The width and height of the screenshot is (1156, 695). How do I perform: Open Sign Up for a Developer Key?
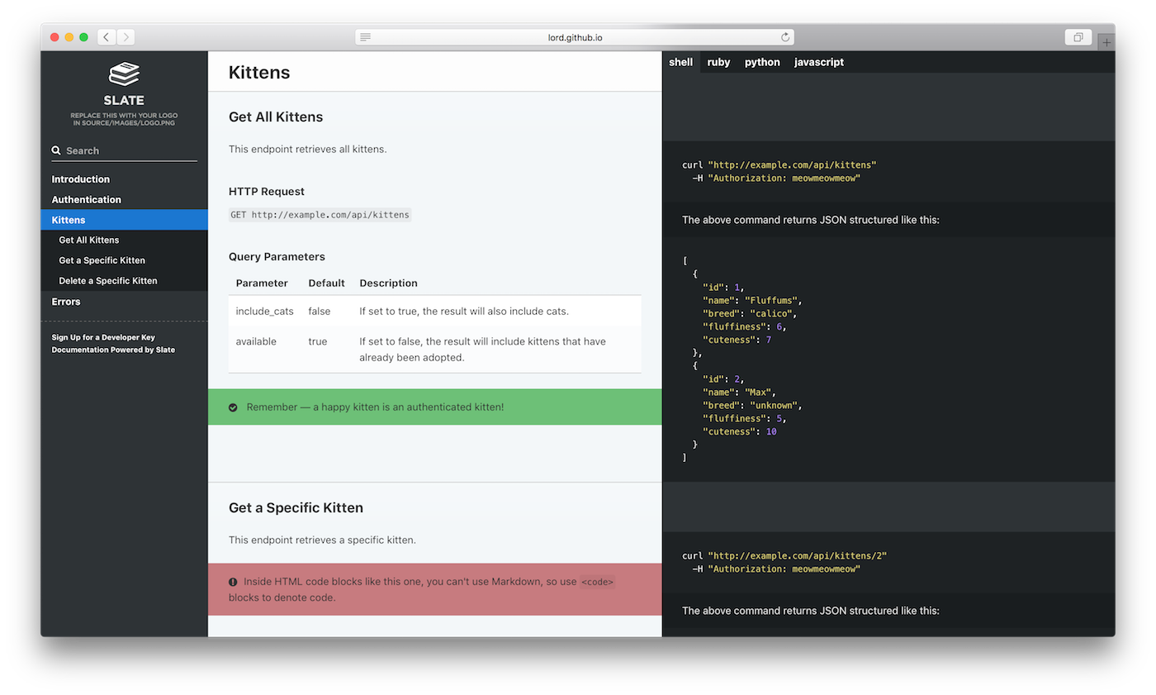tap(102, 337)
